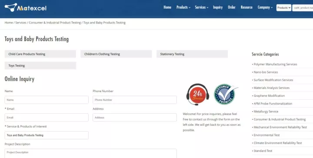Open the Resource nav item

[246, 7]
